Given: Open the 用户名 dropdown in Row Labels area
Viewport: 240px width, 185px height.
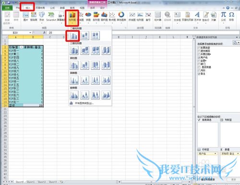Looking at the screenshot, I should 215,153.
